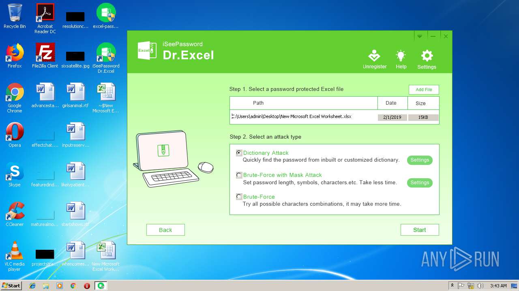Select Acrobat Reader DC desktop icon
The image size is (519, 291).
[x=45, y=19]
